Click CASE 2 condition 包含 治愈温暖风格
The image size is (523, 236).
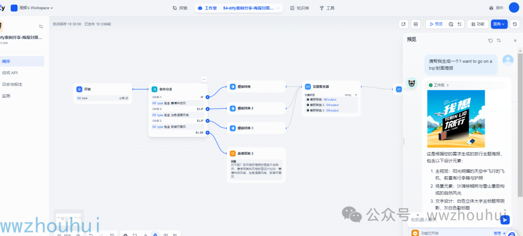point(178,115)
